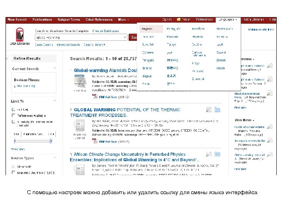Image resolution: width=285 pixels, height=214 pixels.
Task: Select English in language list
Action: [151, 29]
